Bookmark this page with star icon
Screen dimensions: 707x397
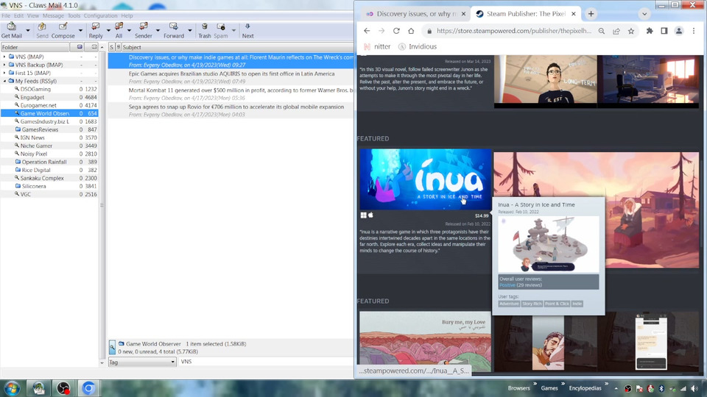(631, 31)
